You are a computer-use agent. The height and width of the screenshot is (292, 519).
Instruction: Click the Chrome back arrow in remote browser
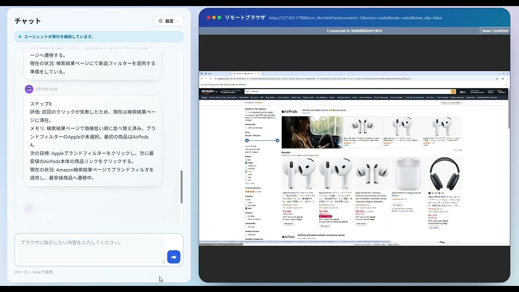pos(202,79)
